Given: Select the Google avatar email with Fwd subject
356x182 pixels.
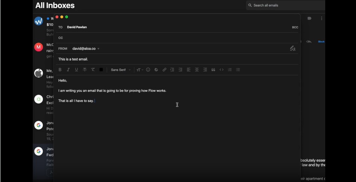Looking at the screenshot, I should (39, 151).
